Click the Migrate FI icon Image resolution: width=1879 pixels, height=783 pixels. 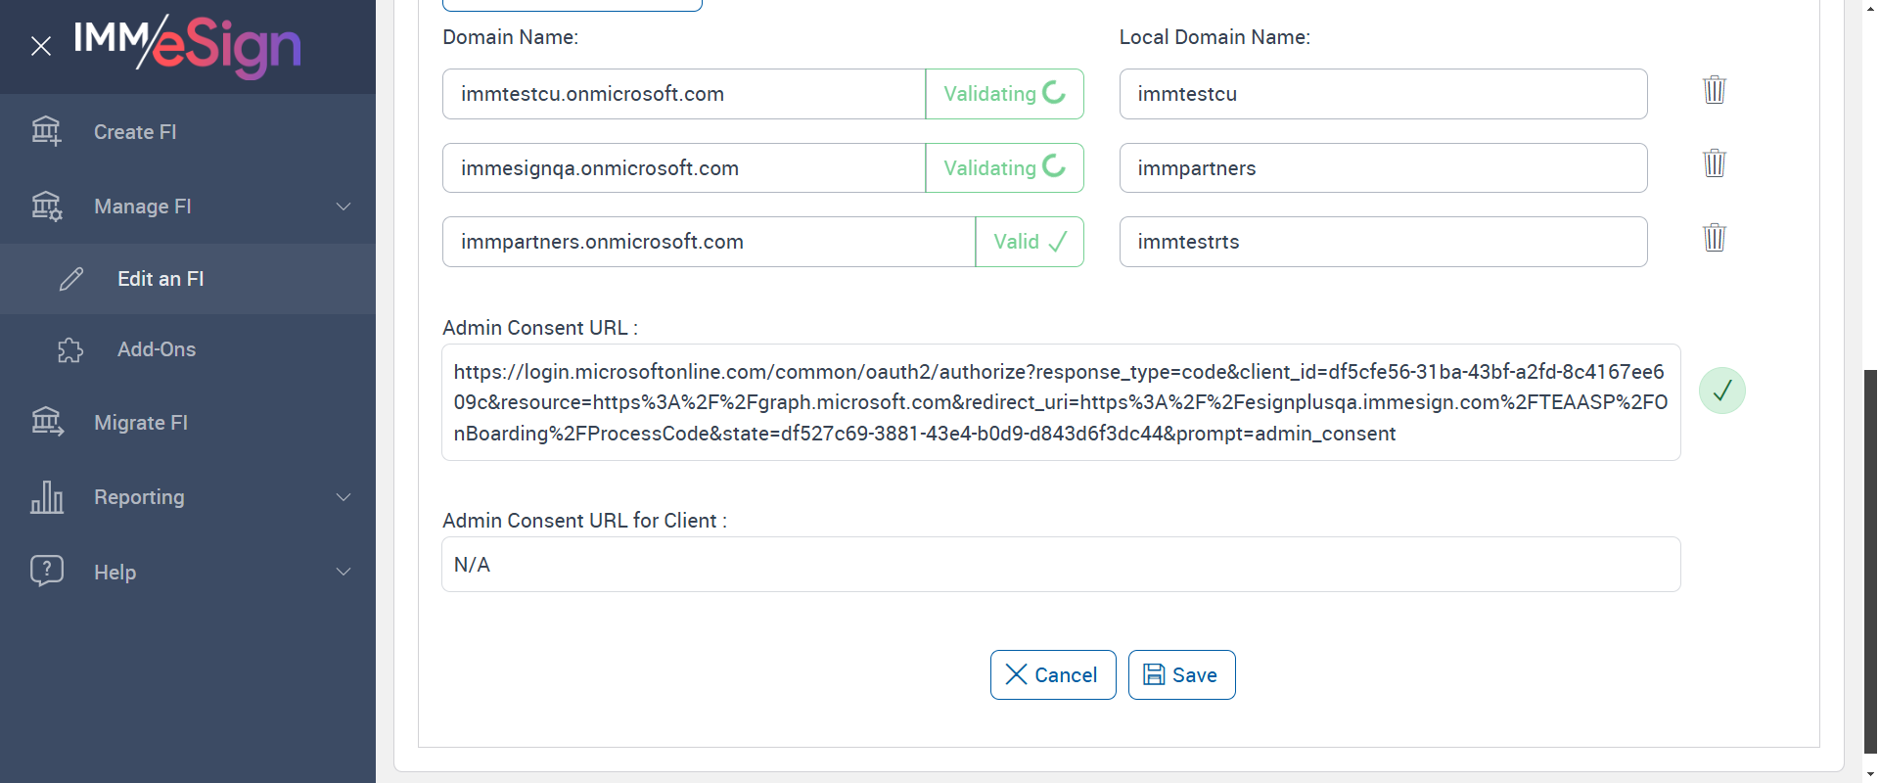(x=46, y=422)
